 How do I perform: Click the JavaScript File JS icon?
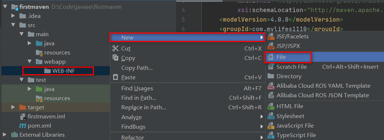pos(271,126)
